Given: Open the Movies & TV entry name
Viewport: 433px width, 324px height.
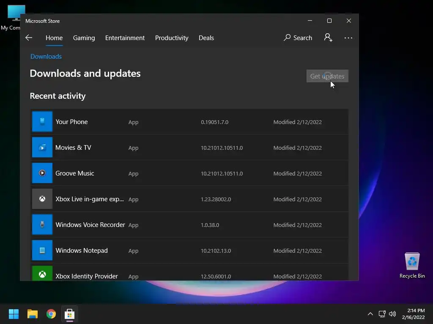Looking at the screenshot, I should [73, 147].
